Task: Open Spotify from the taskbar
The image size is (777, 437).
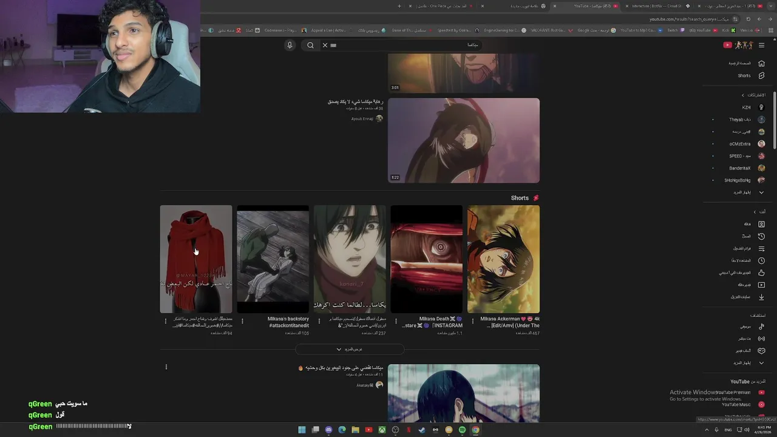Action: click(462, 430)
